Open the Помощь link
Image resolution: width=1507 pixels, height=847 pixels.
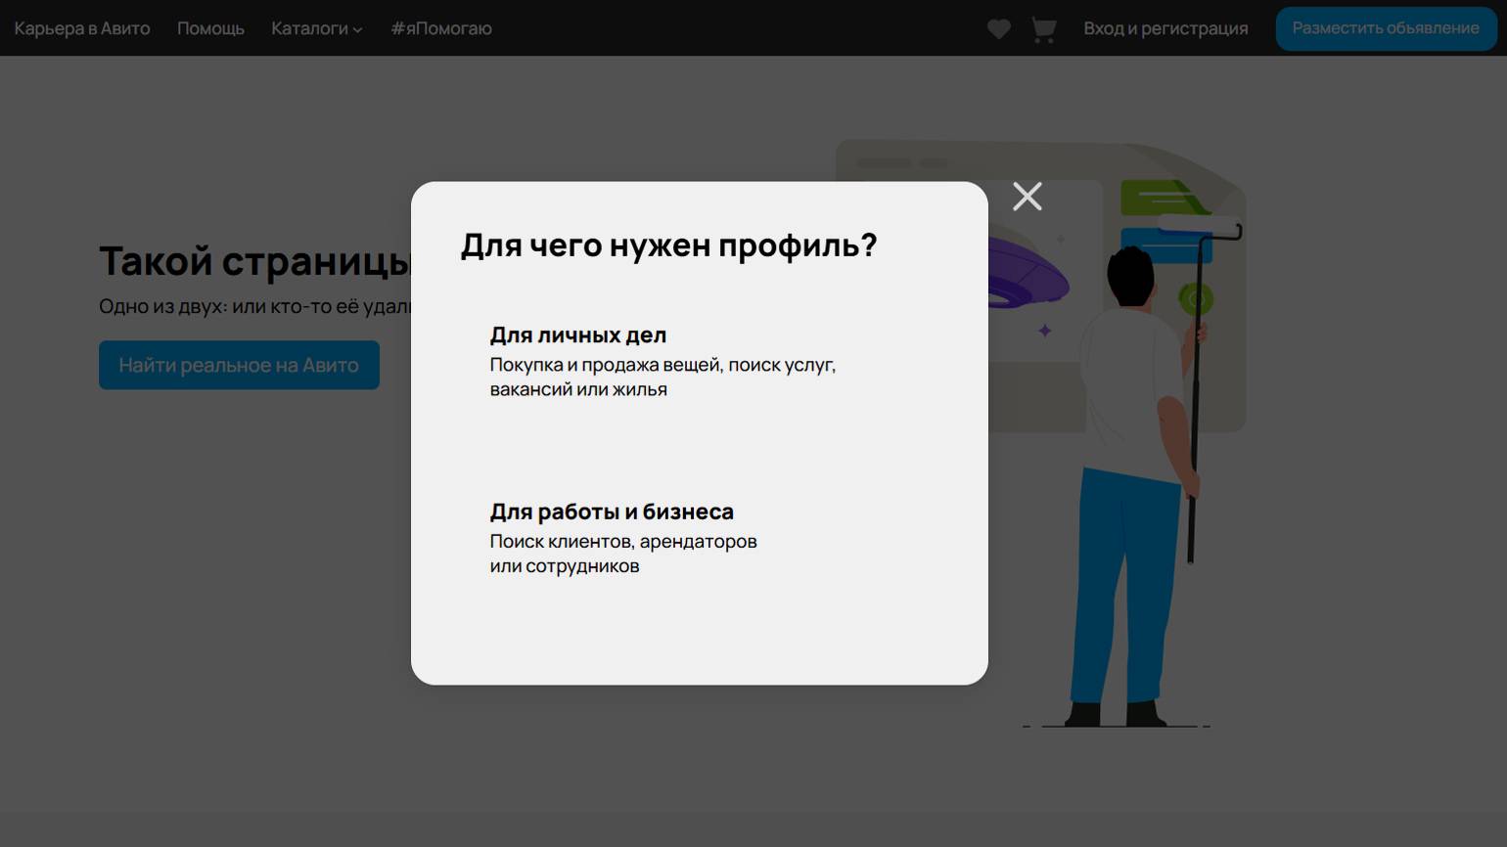[210, 28]
